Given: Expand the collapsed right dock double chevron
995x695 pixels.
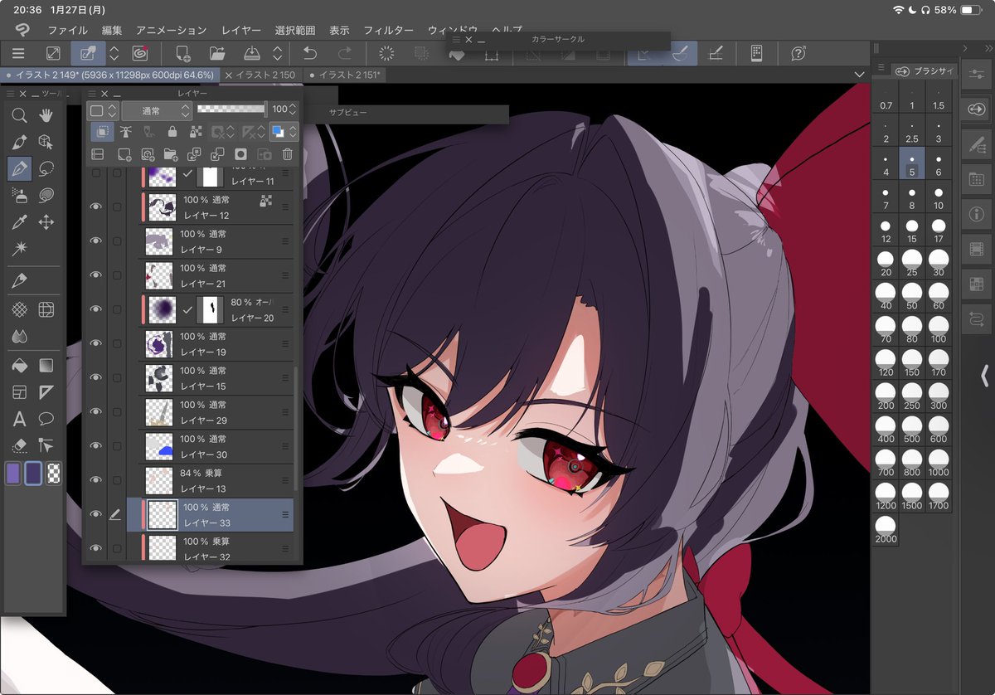Looking at the screenshot, I should [988, 48].
